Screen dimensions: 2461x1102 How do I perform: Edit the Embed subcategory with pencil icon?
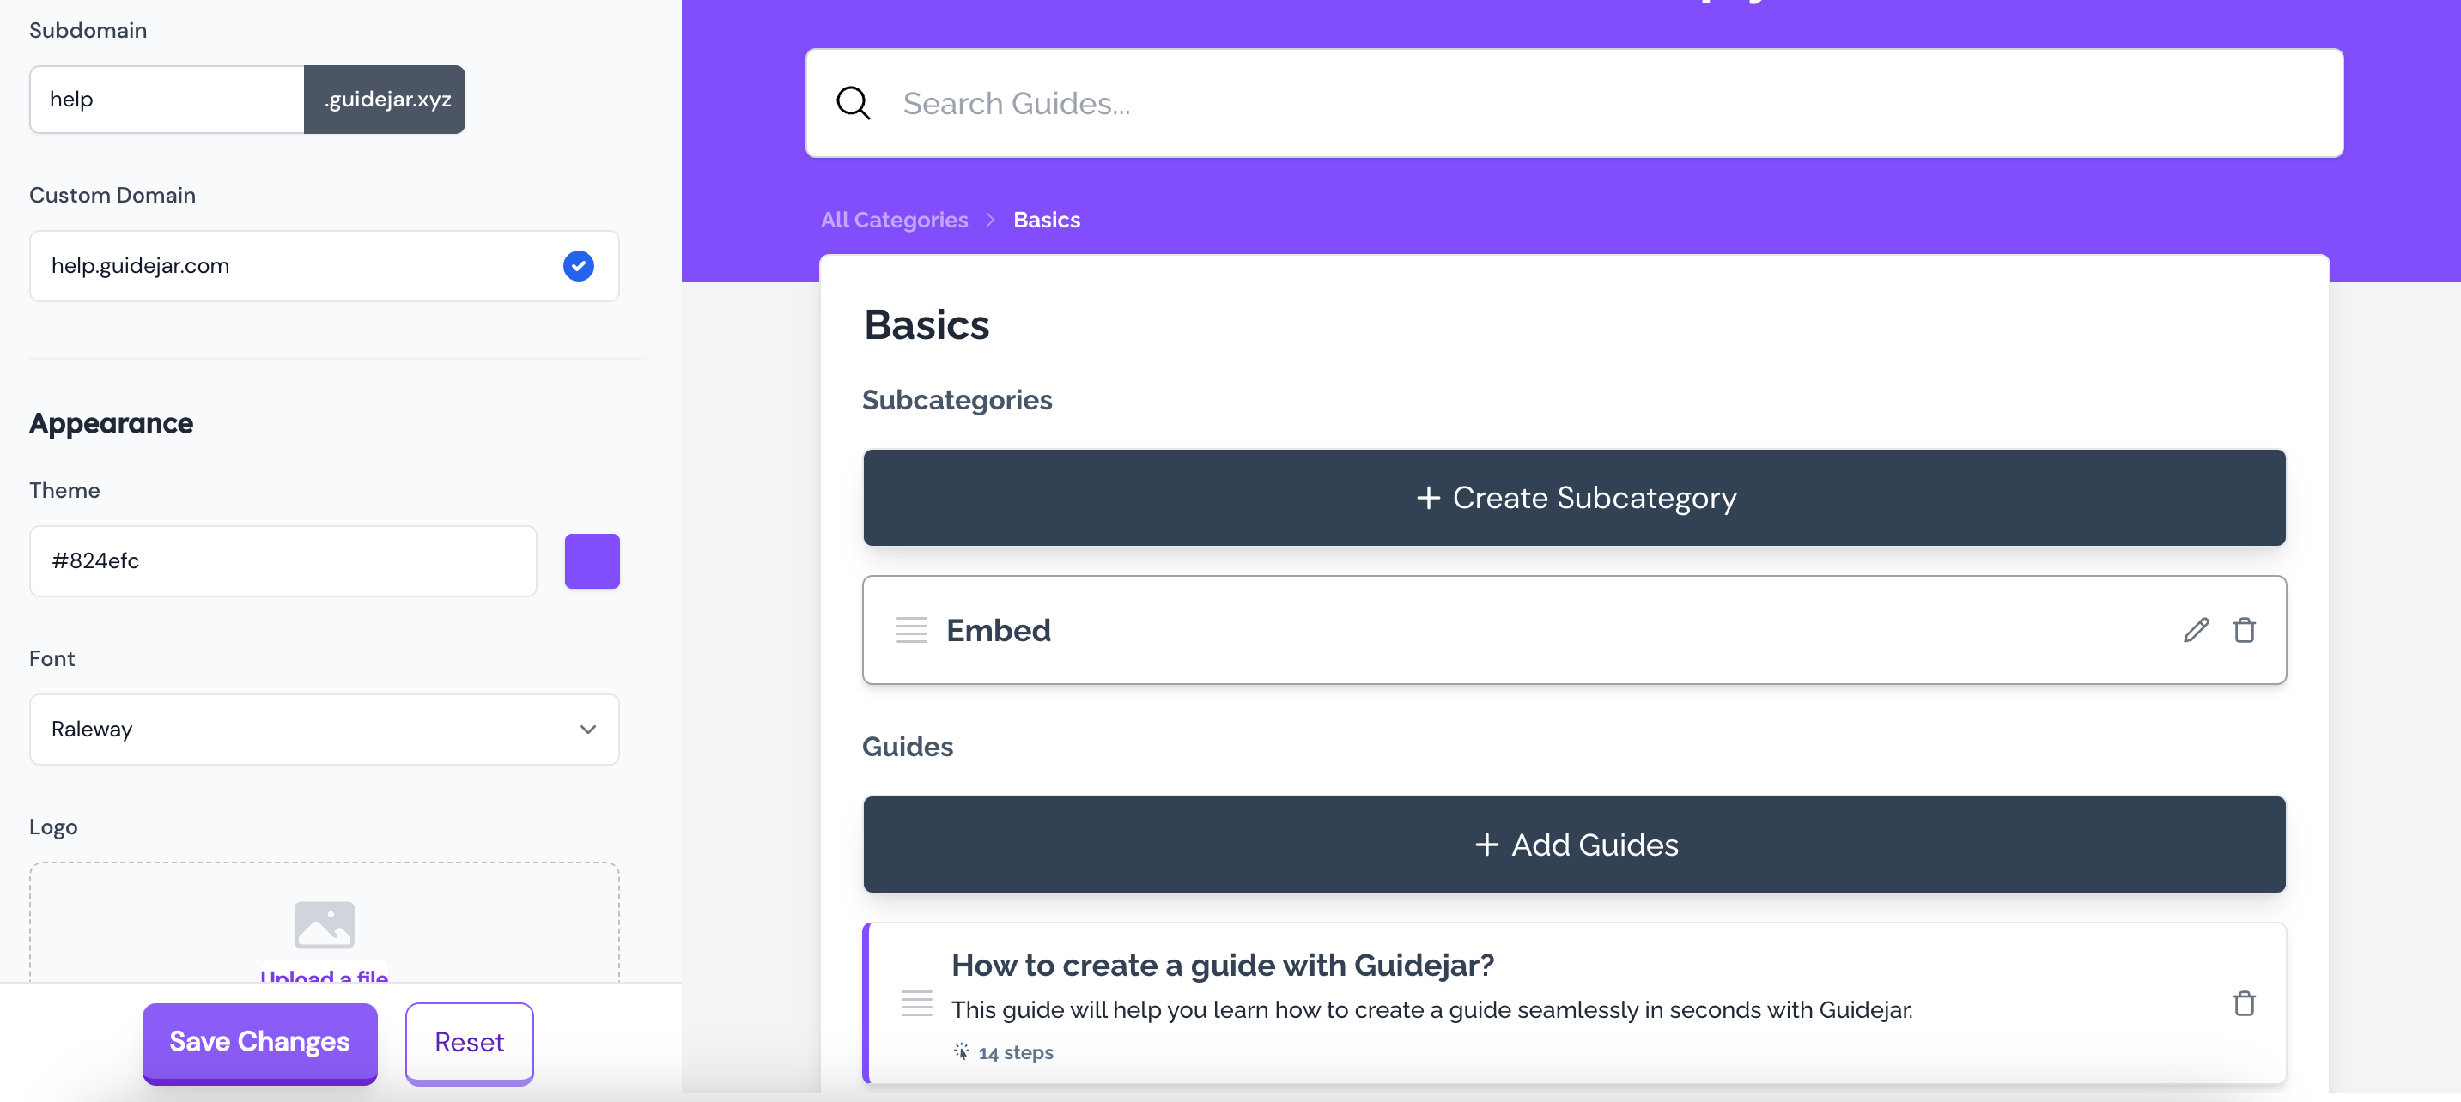pyautogui.click(x=2196, y=630)
